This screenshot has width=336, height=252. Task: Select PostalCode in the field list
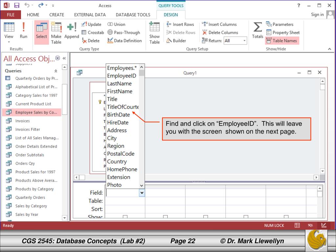121,154
